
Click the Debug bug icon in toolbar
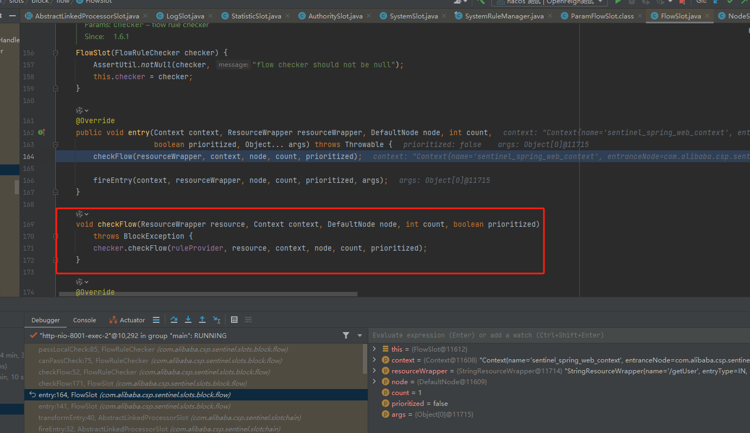pyautogui.click(x=631, y=2)
